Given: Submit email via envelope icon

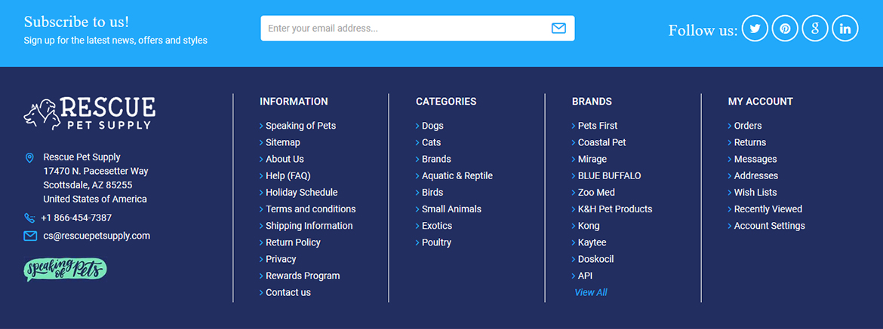Looking at the screenshot, I should pyautogui.click(x=558, y=28).
